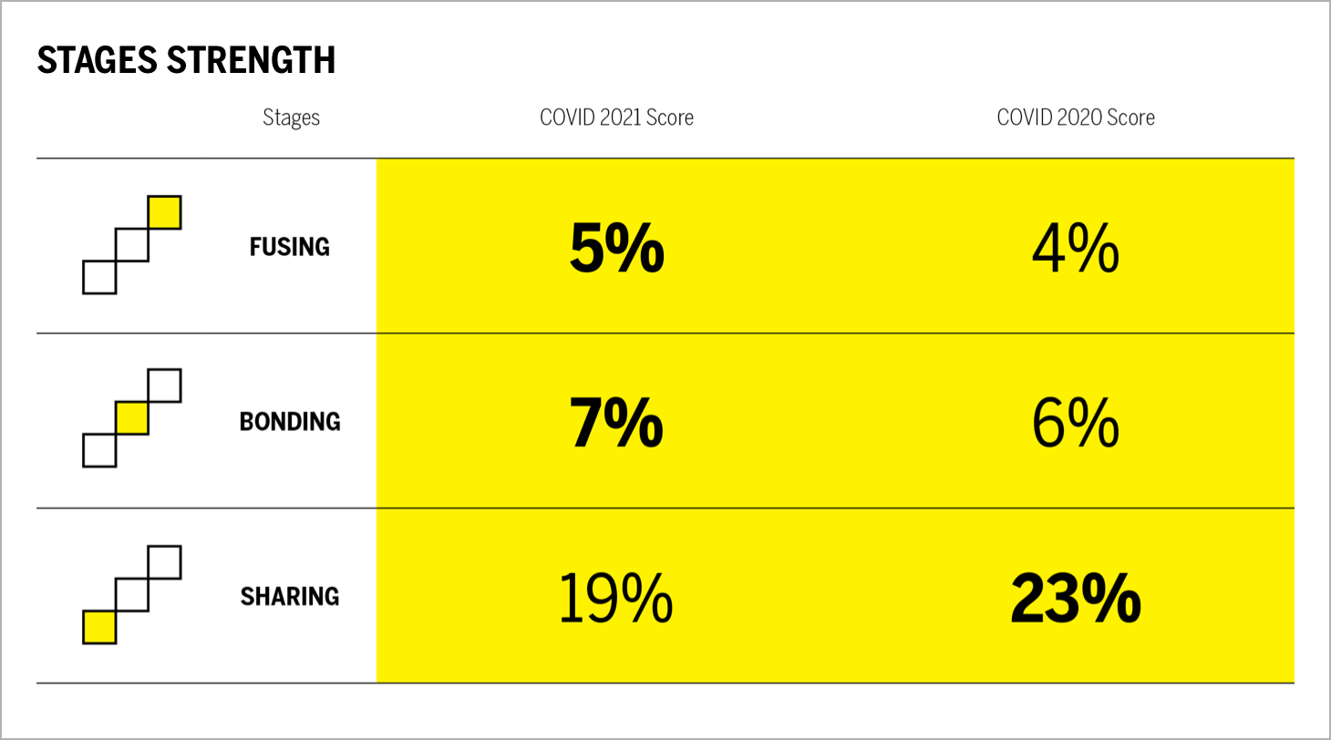1331x740 pixels.
Task: Click the COVID 2021 Score column header
Action: [616, 118]
